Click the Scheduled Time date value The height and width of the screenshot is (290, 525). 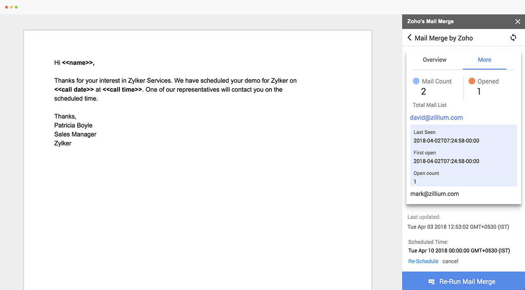tap(459, 251)
